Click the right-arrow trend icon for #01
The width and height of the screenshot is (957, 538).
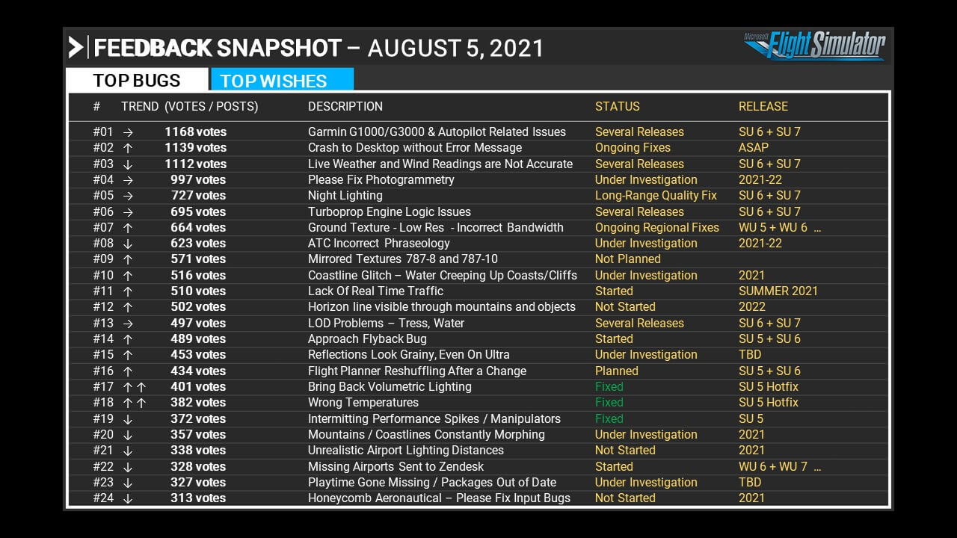[128, 132]
